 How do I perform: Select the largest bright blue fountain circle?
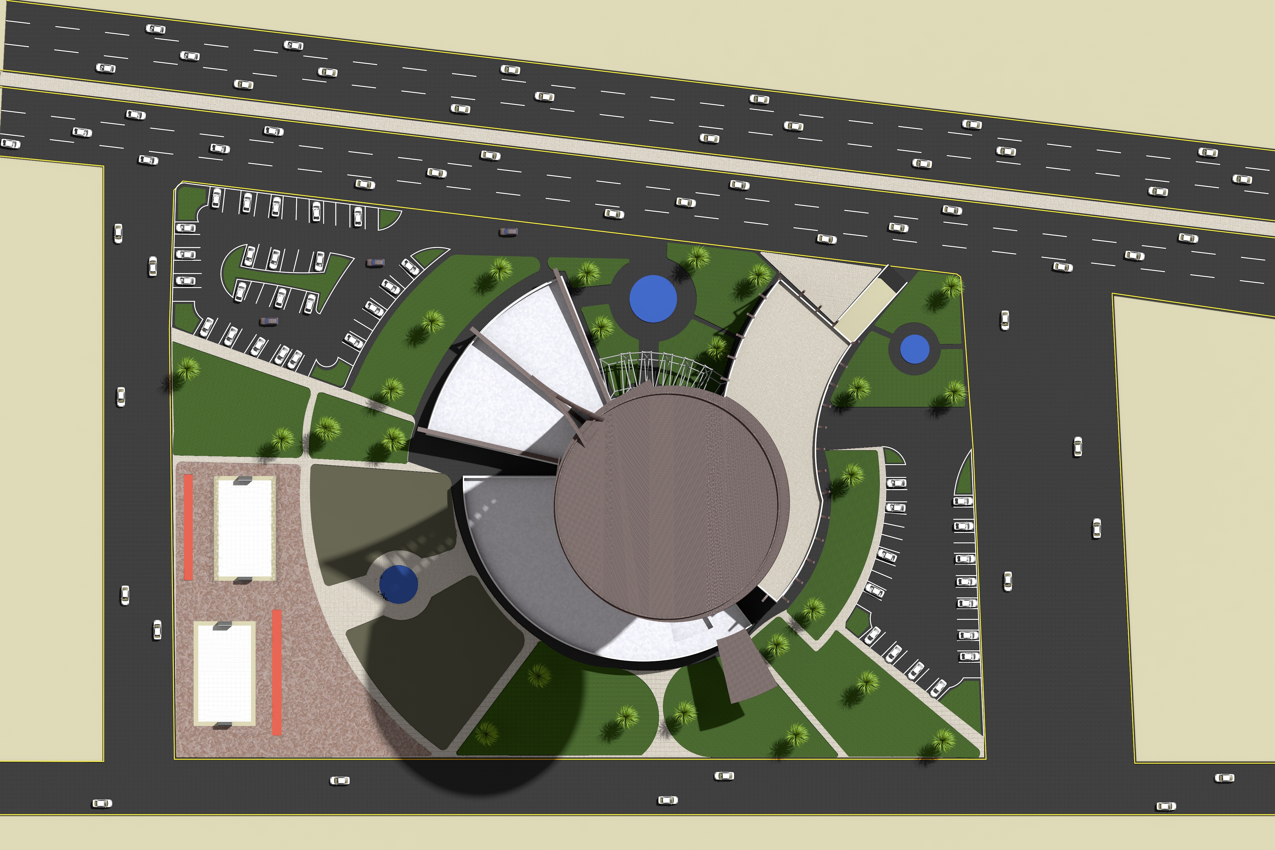(653, 299)
